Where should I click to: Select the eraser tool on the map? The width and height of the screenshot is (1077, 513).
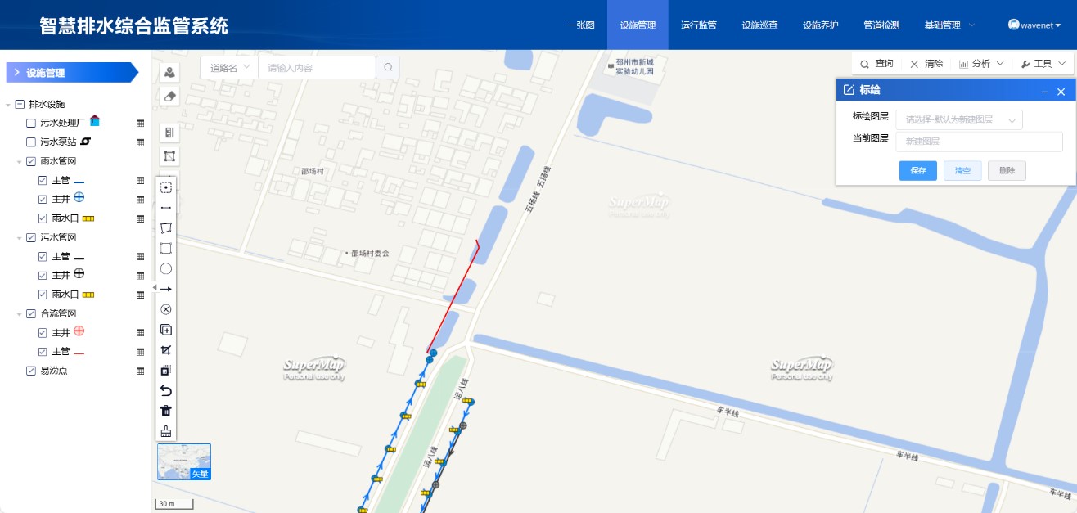(x=169, y=97)
